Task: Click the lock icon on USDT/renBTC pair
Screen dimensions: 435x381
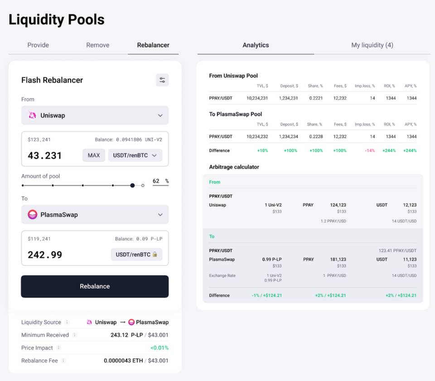Action: (x=155, y=255)
